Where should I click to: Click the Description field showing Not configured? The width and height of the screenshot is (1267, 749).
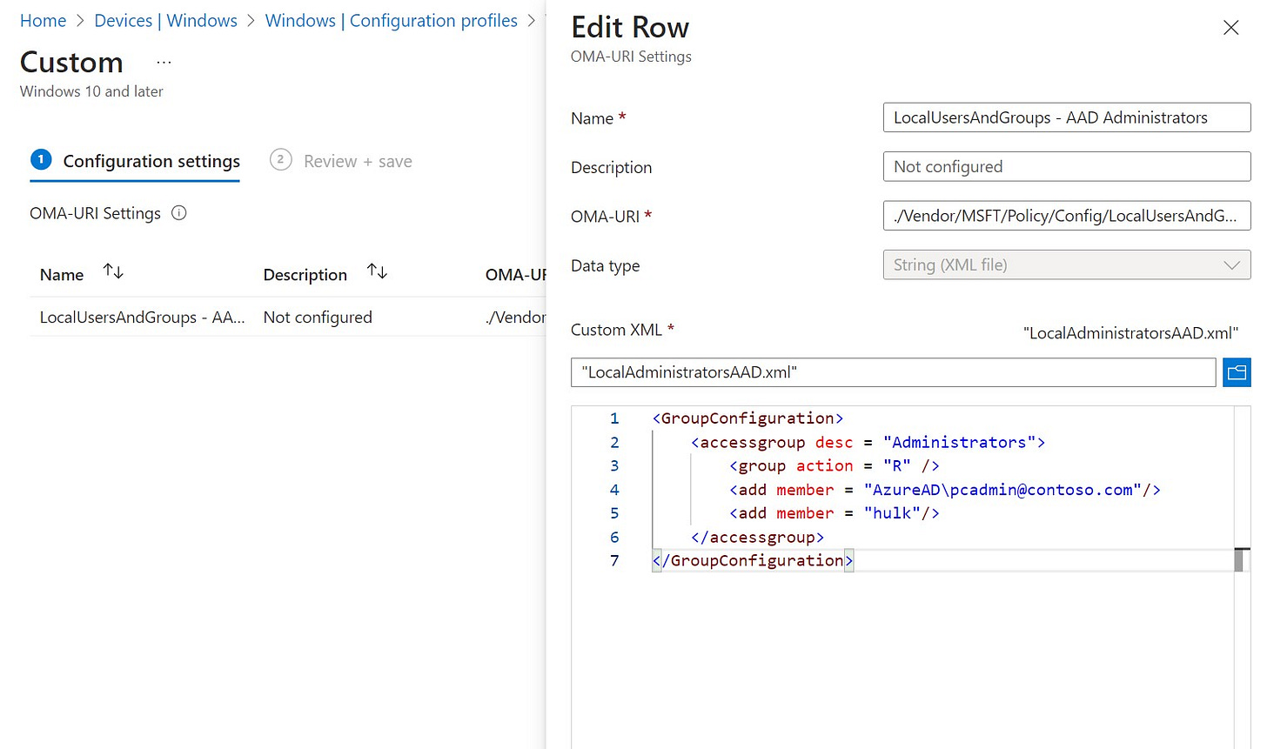(1067, 166)
